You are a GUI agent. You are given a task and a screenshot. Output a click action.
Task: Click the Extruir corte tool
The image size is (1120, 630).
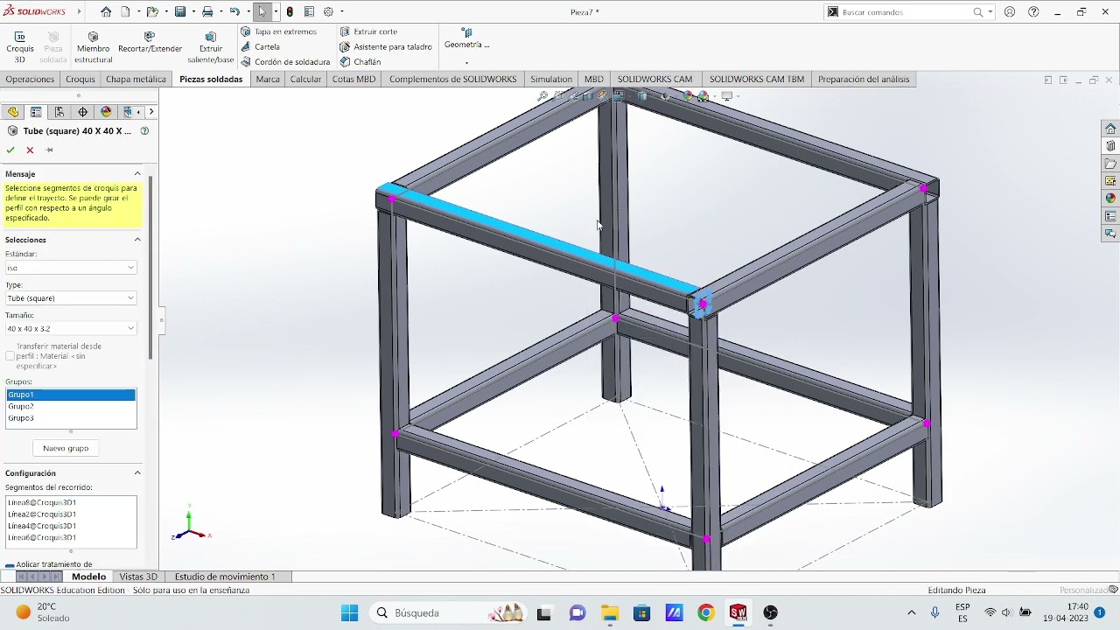(368, 31)
